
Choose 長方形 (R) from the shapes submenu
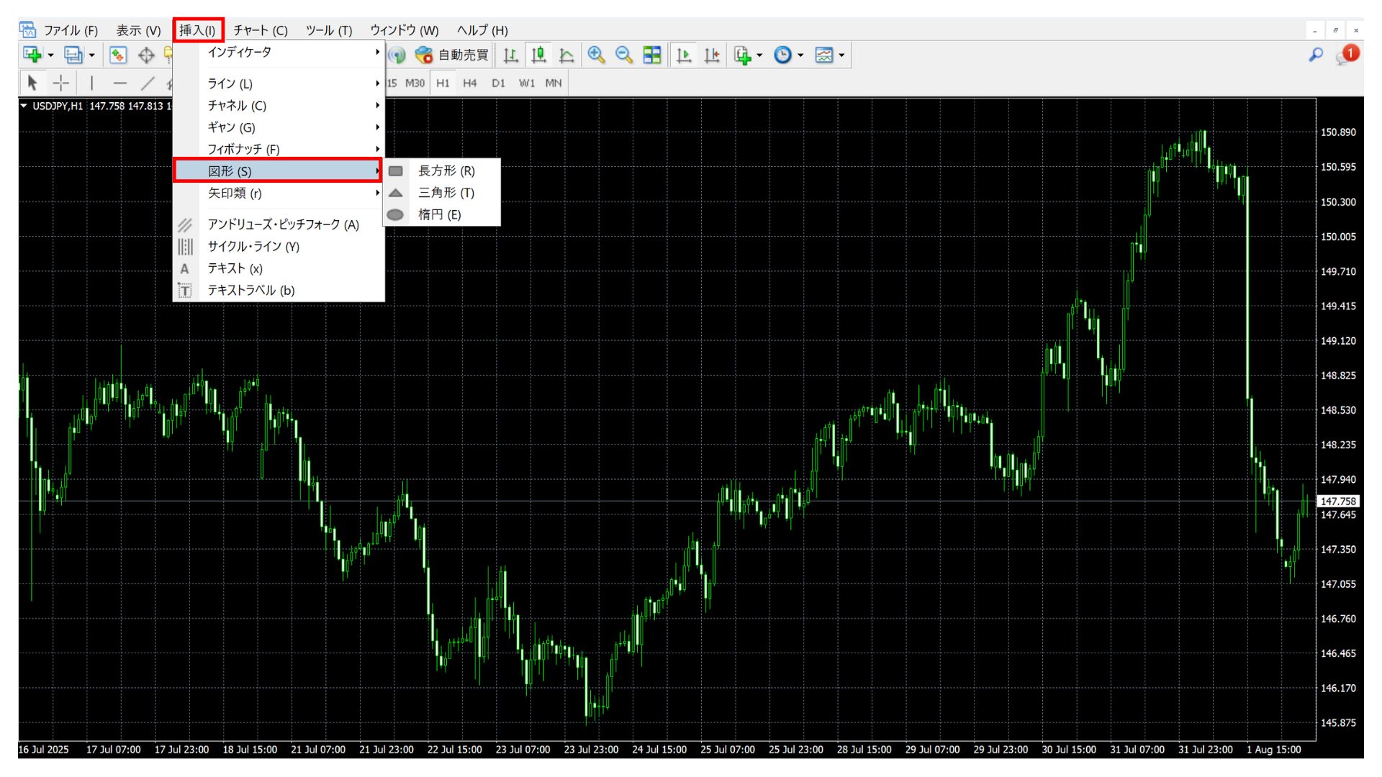pos(446,171)
